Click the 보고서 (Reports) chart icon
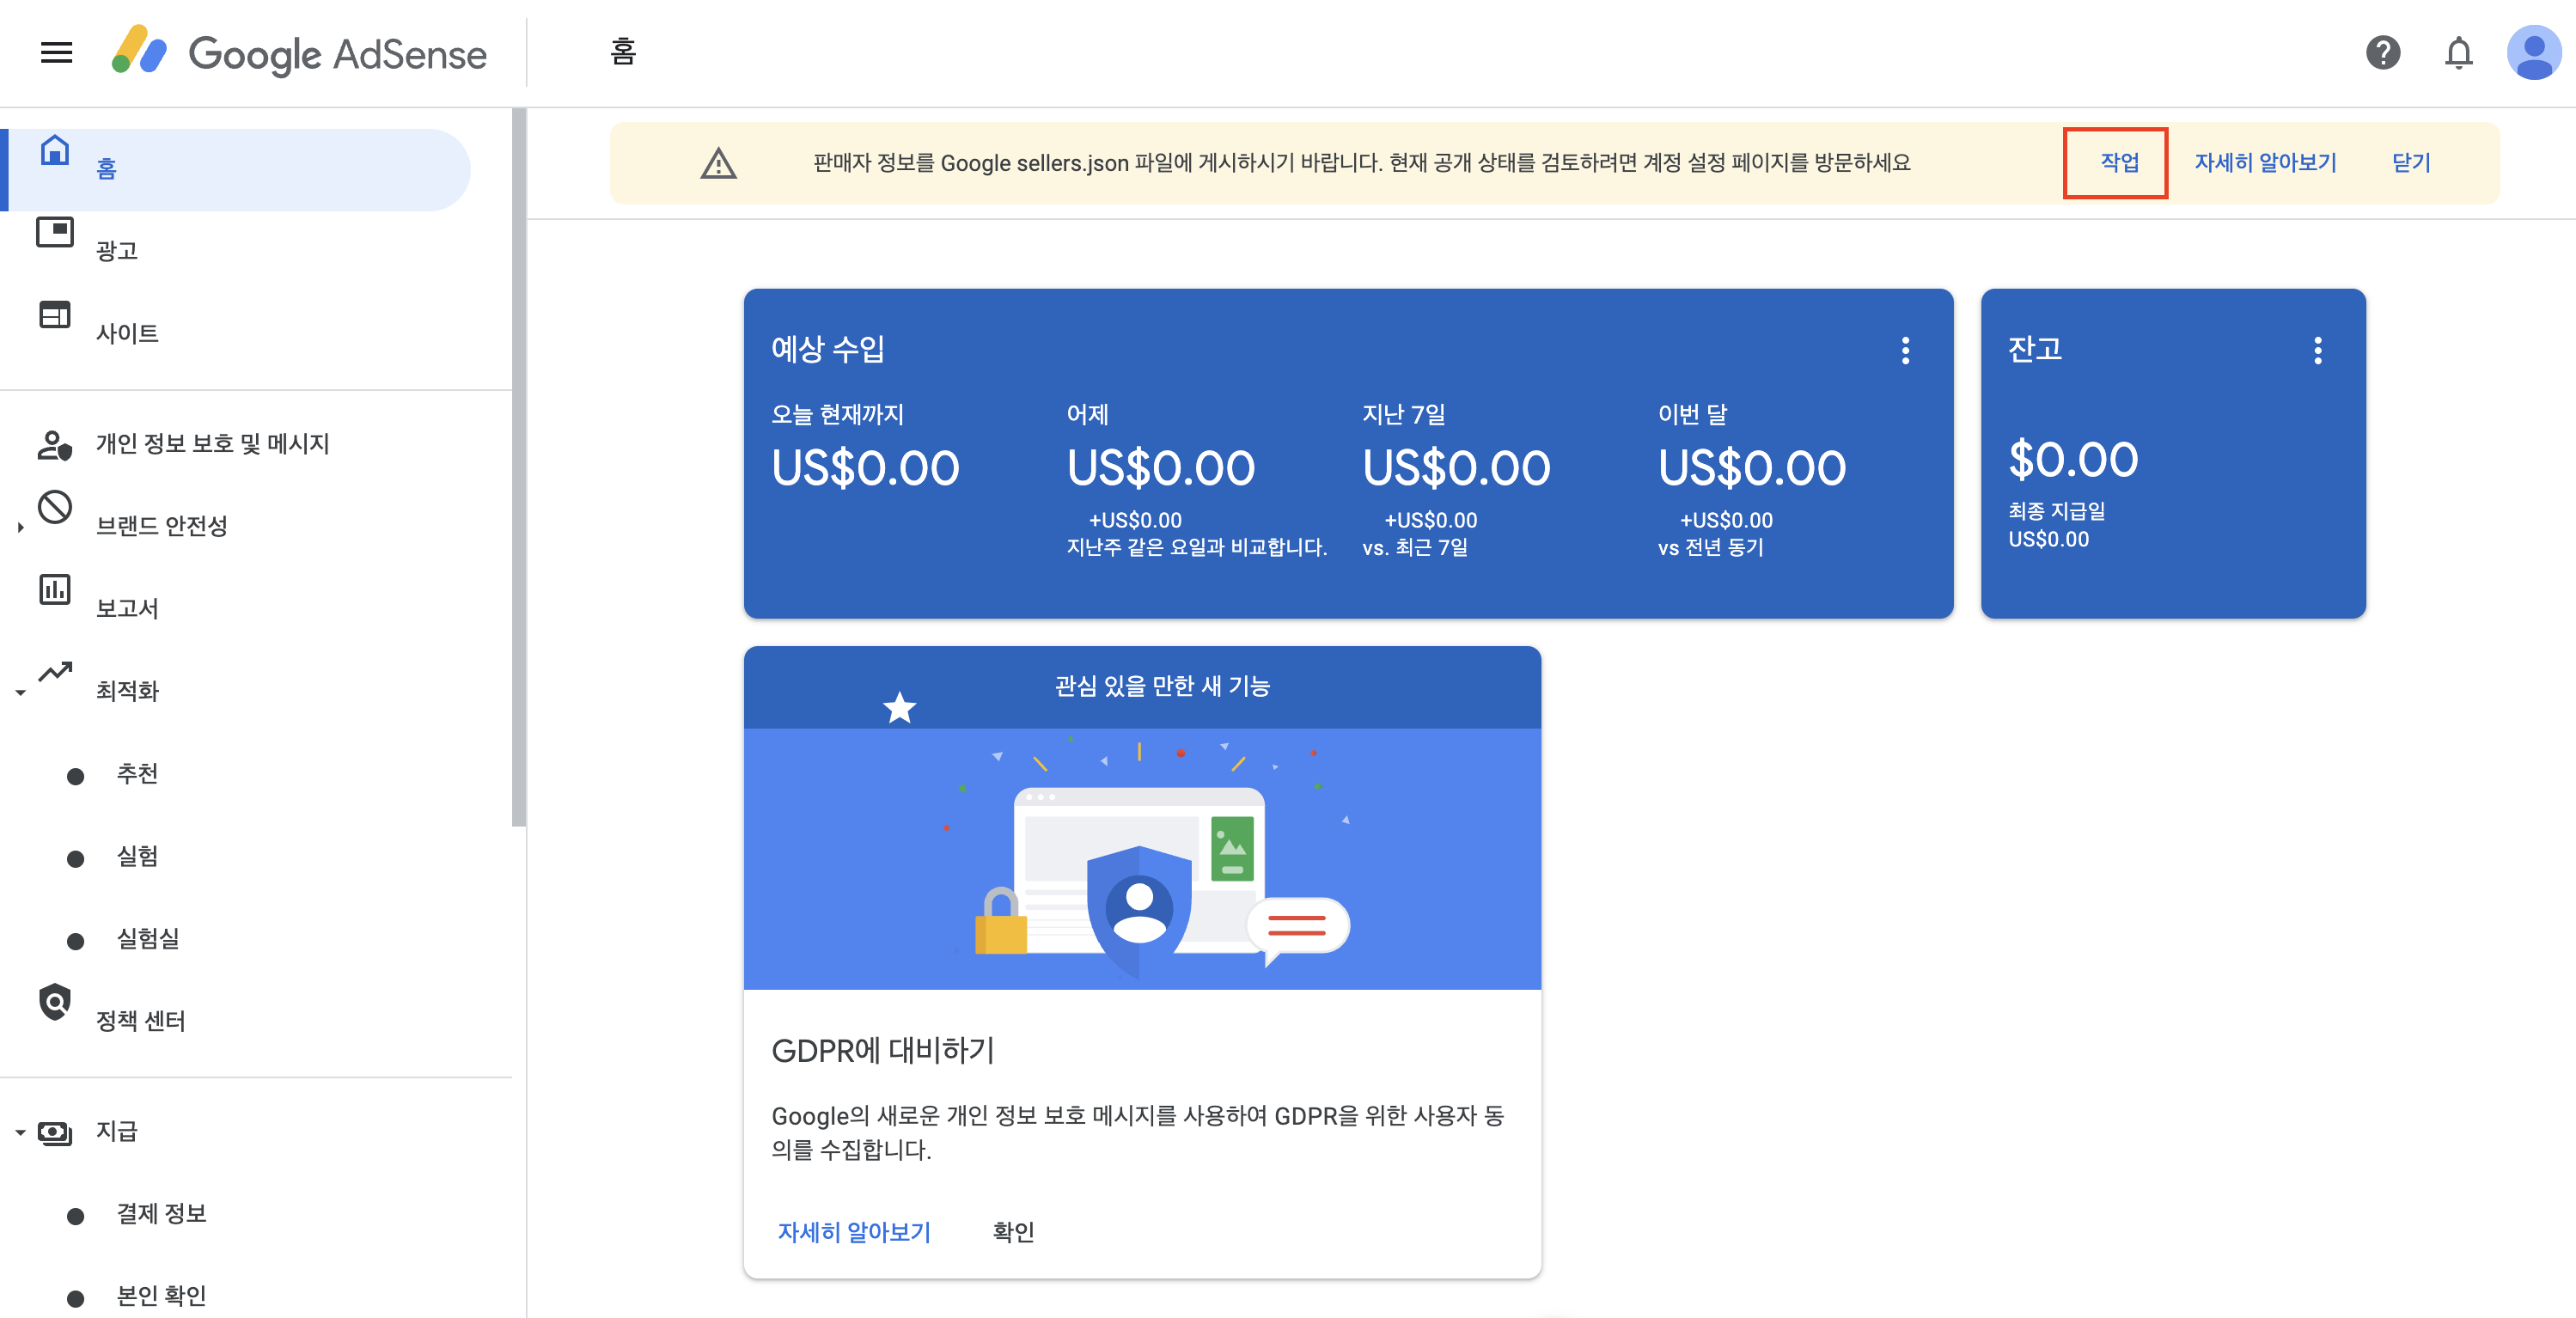The height and width of the screenshot is (1318, 2576). pos(54,590)
